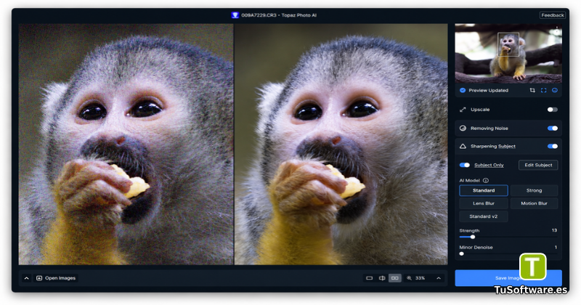Click the original noisy image on left
581x305 pixels.
click(126, 145)
